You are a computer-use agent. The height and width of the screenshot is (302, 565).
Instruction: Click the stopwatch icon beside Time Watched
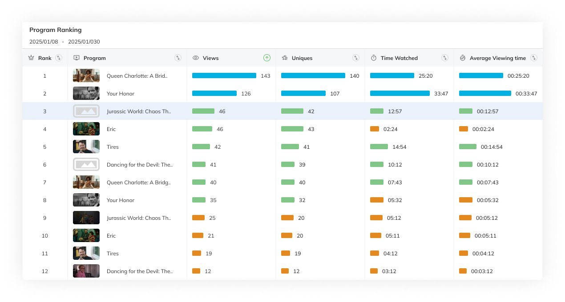click(373, 58)
